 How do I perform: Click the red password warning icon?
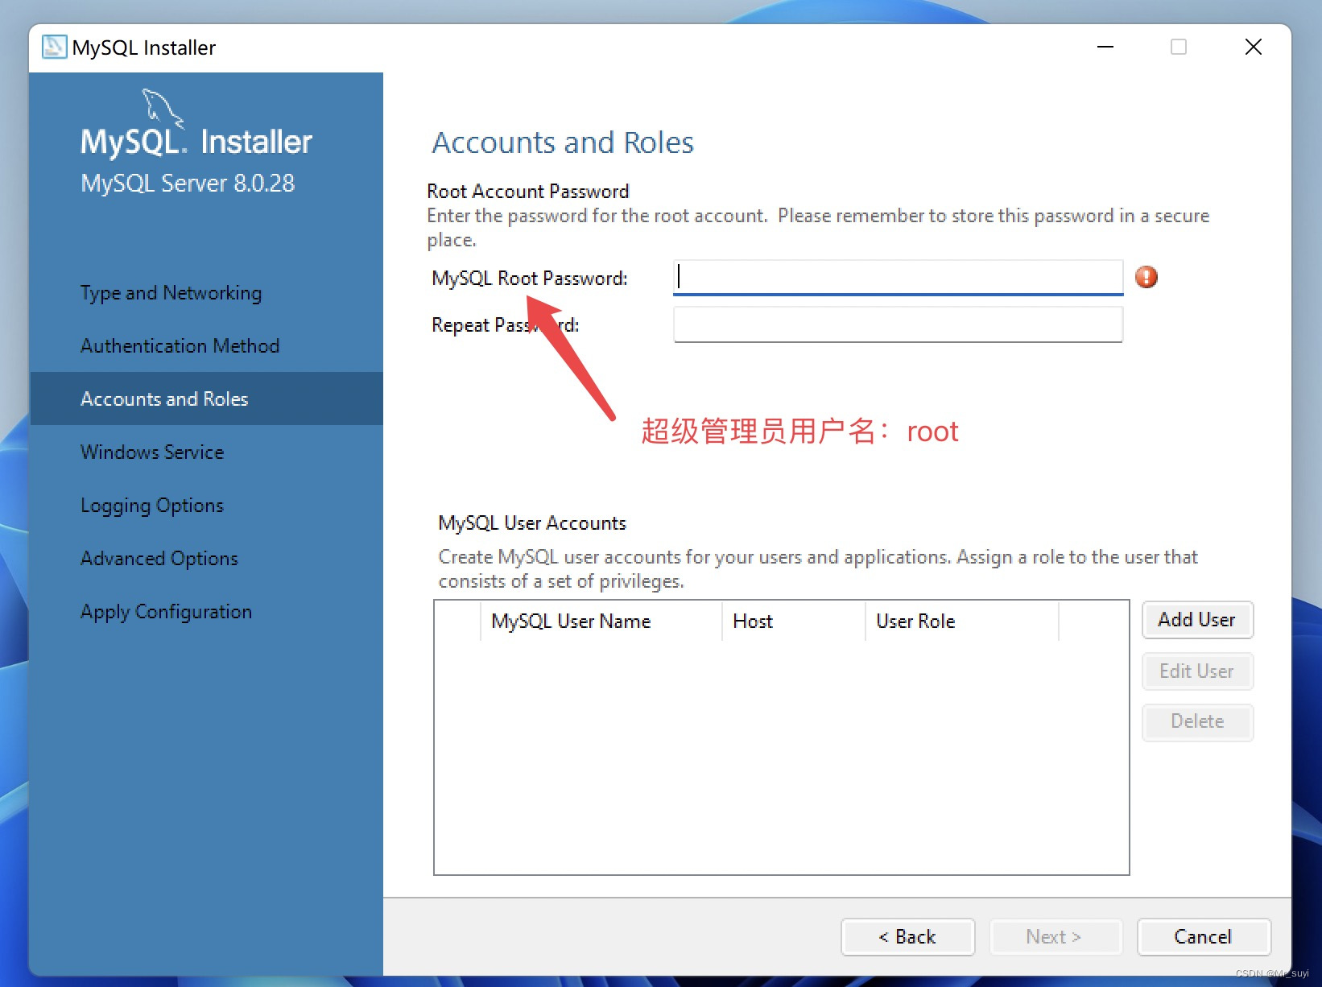tap(1146, 277)
